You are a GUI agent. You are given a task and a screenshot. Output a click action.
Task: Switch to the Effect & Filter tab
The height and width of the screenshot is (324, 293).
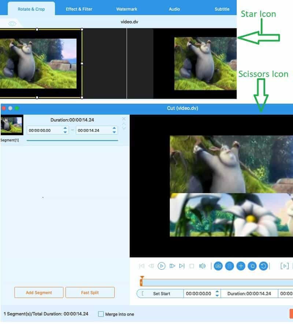click(79, 9)
